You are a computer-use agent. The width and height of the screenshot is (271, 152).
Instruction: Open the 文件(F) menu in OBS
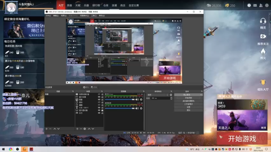48,16
